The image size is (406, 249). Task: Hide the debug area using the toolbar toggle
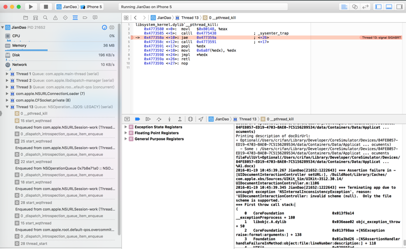point(389,7)
